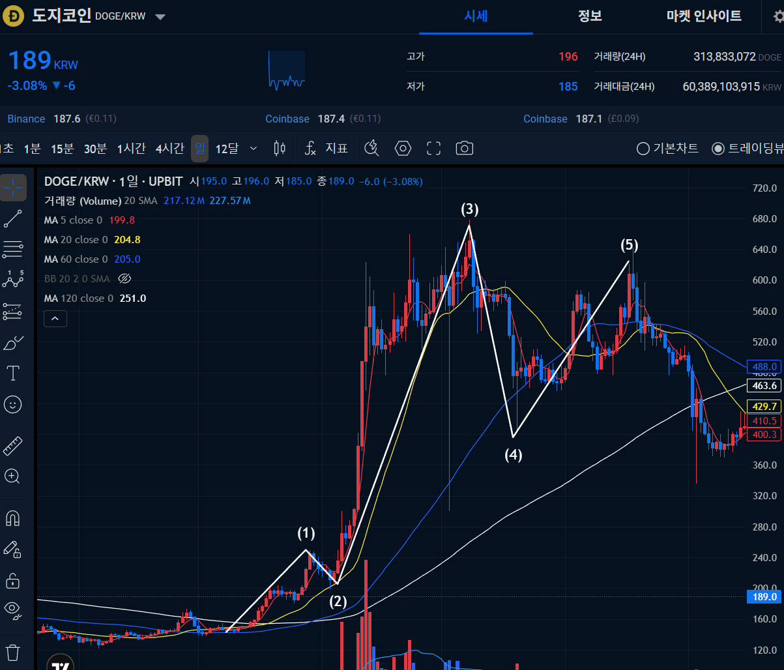The height and width of the screenshot is (670, 784).
Task: Choose the 15분 timeframe
Action: coord(63,149)
